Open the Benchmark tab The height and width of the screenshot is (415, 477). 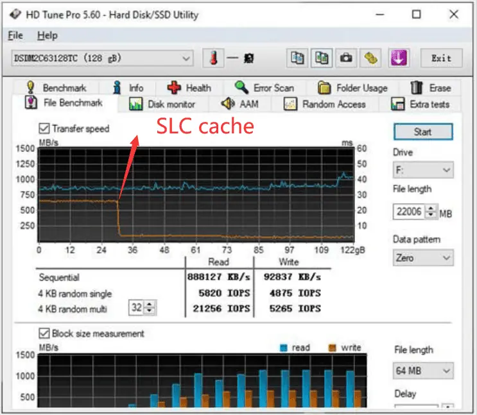56,88
